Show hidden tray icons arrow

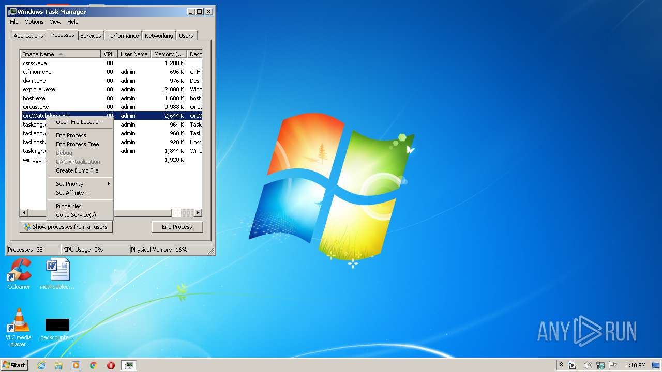click(561, 365)
